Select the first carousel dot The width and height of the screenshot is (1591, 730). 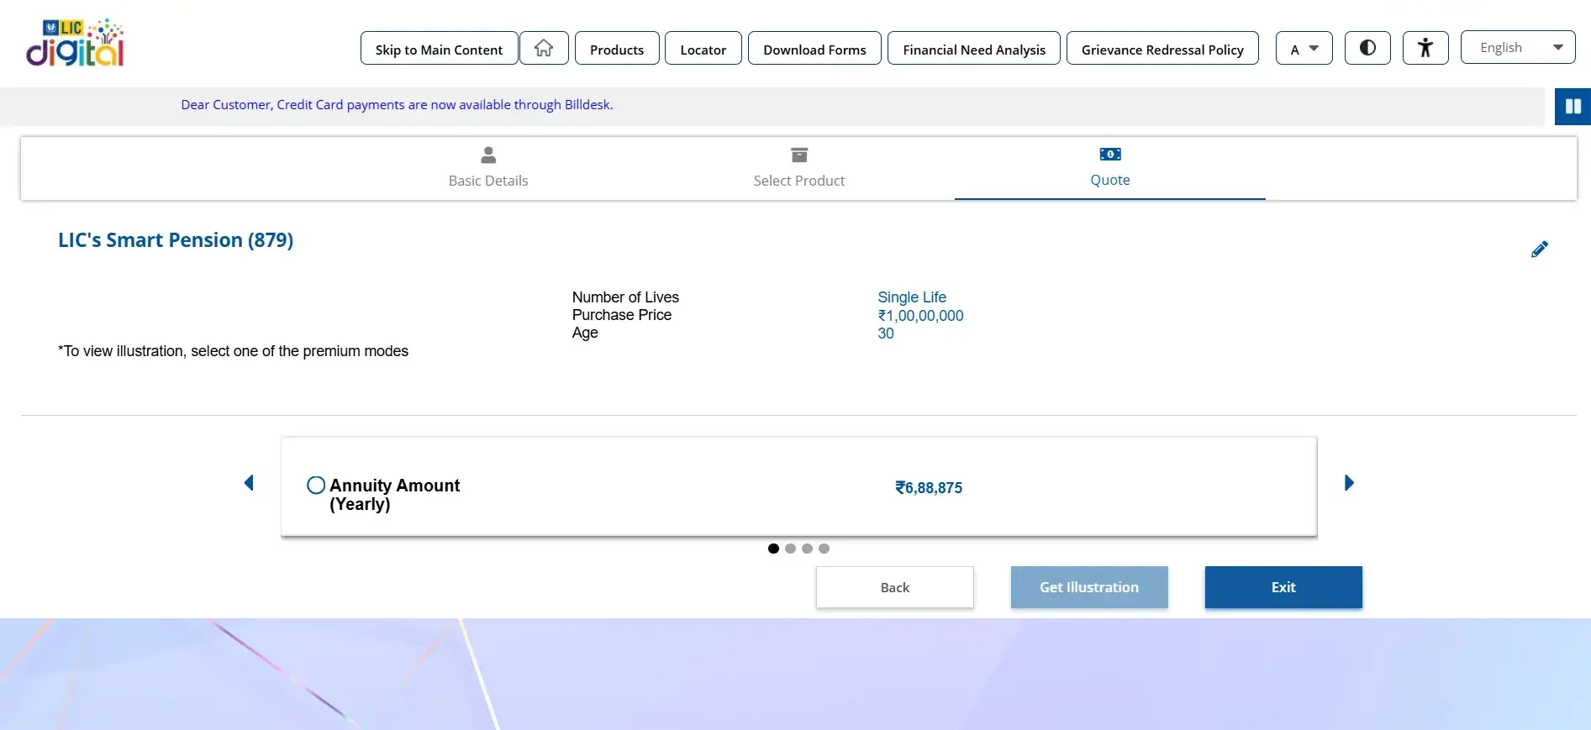[773, 549]
